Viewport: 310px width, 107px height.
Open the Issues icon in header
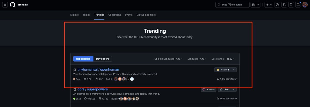277,5
